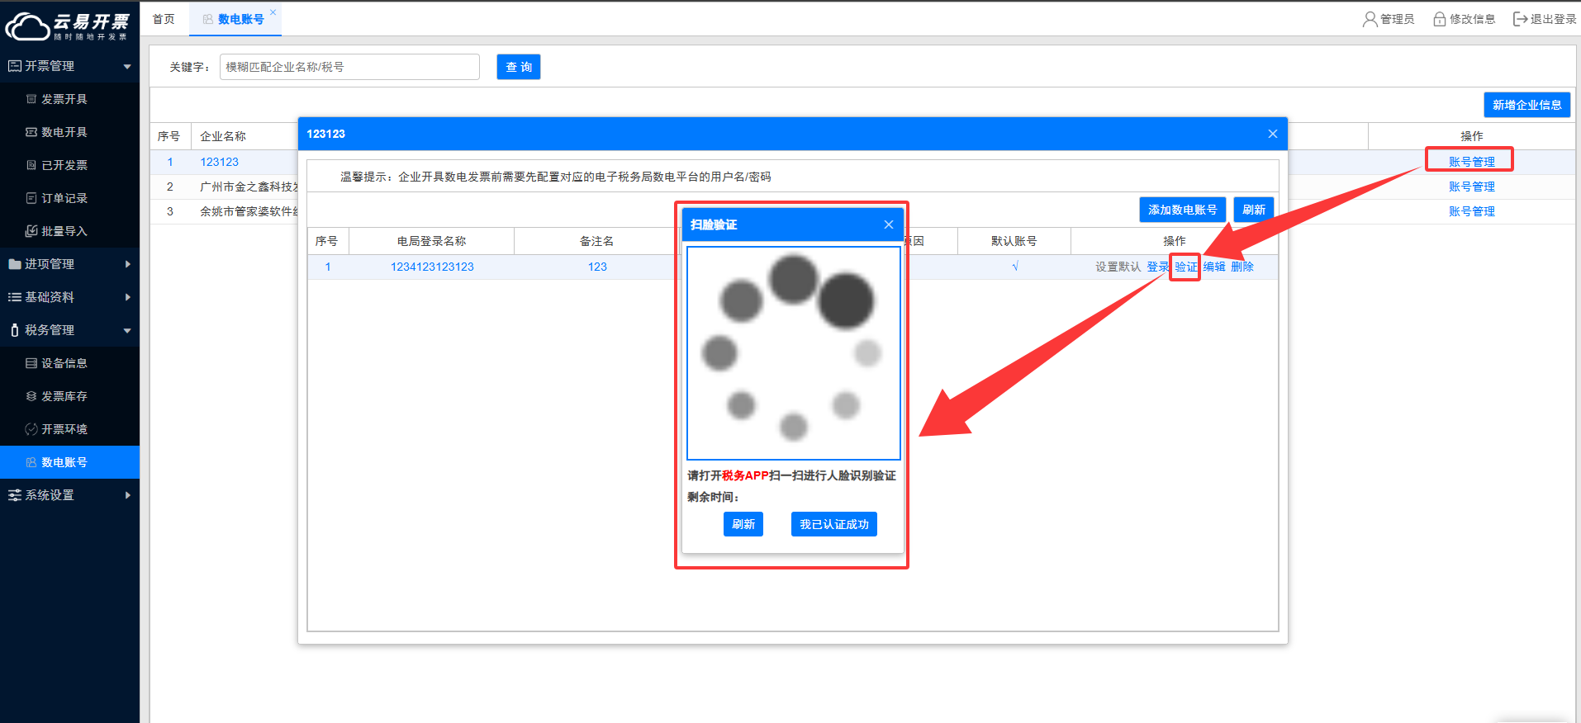This screenshot has height=723, width=1581.
Task: Click 账号管理 for the 广州市金之鑫 row
Action: 1472,187
